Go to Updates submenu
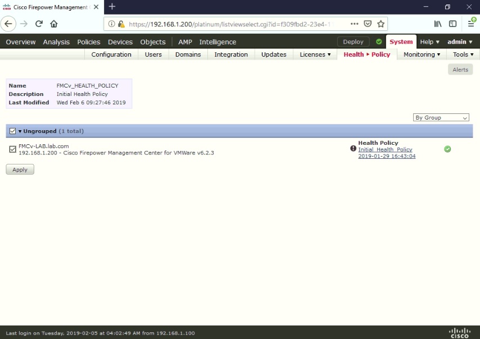 tap(274, 54)
